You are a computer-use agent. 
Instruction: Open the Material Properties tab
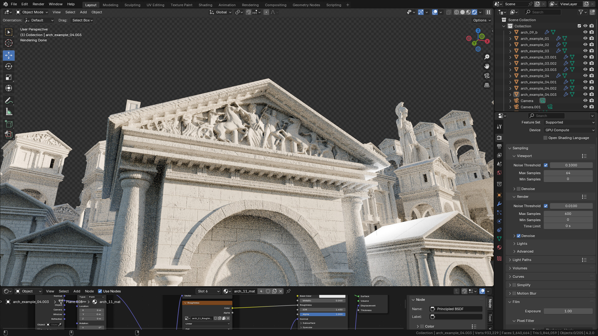499,247
